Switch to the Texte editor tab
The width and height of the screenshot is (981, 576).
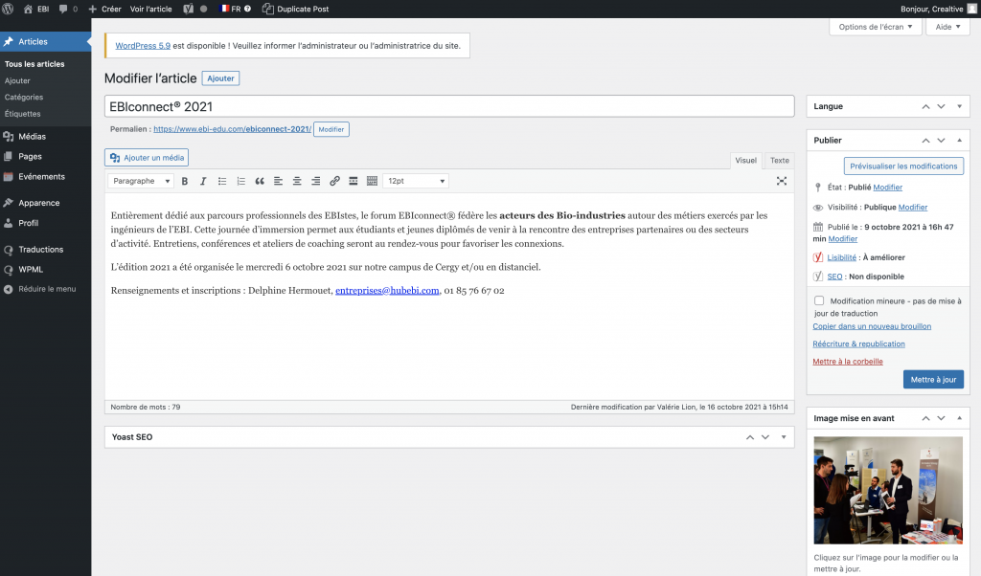(x=780, y=161)
